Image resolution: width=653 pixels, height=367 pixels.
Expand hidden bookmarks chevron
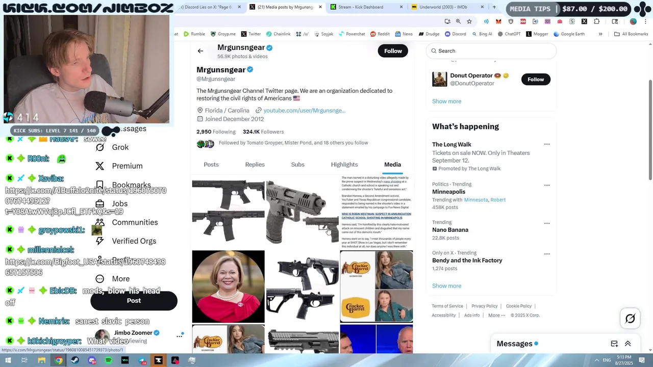tap(600, 34)
